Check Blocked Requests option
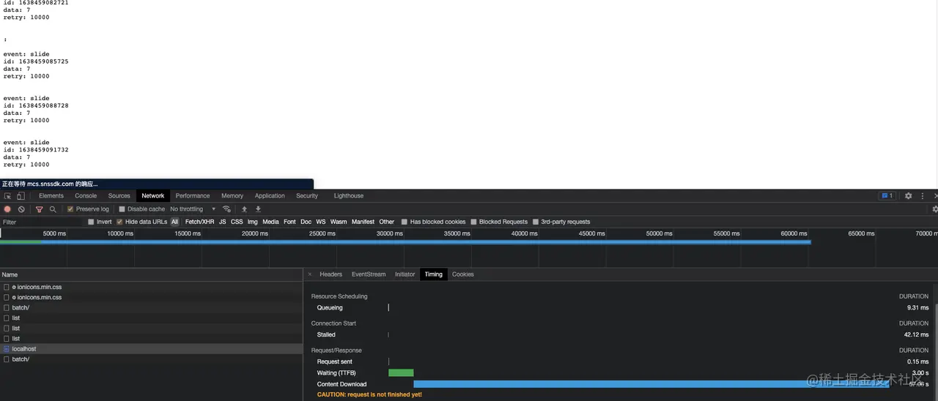This screenshot has height=401, width=938. coord(473,222)
